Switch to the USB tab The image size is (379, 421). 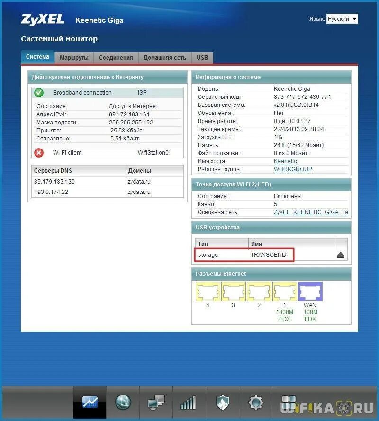pos(202,57)
